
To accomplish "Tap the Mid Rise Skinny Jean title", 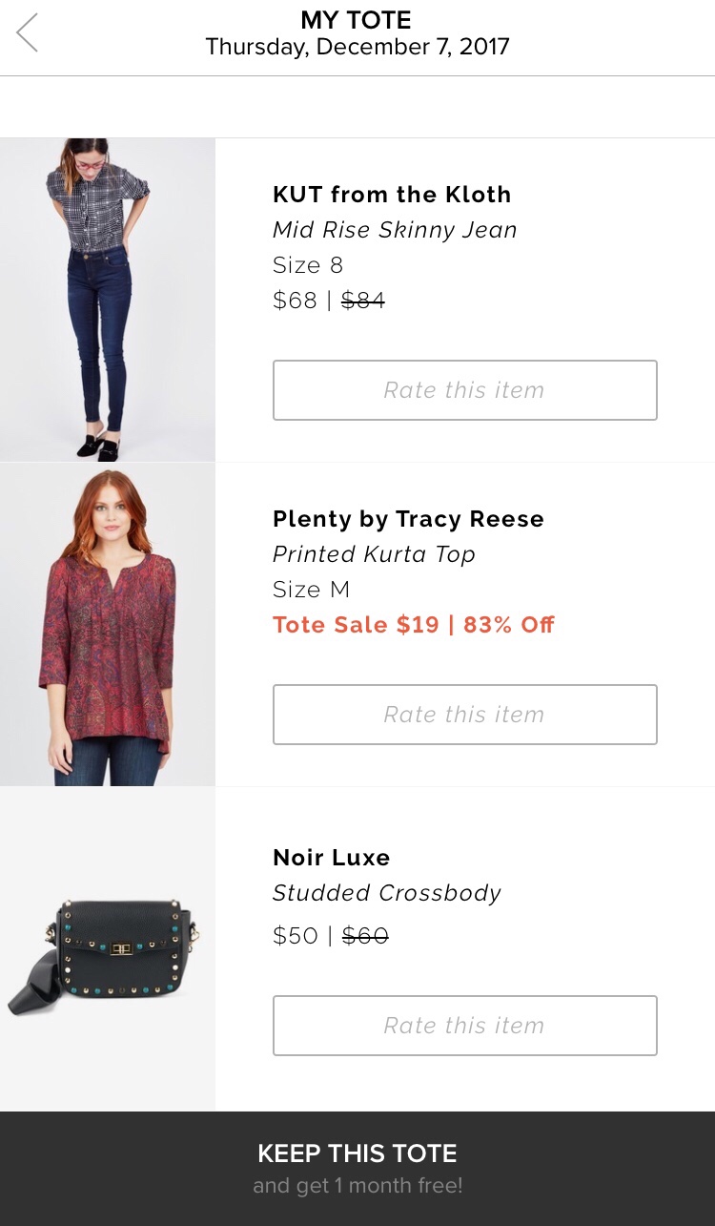I will tap(395, 230).
